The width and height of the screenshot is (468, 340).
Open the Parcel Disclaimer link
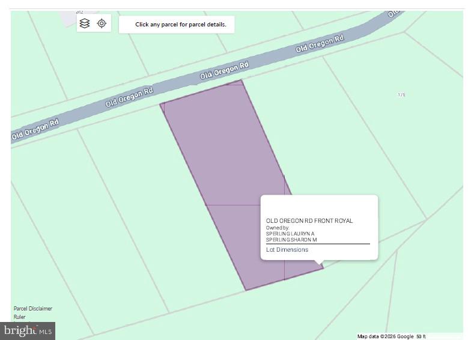[33, 308]
